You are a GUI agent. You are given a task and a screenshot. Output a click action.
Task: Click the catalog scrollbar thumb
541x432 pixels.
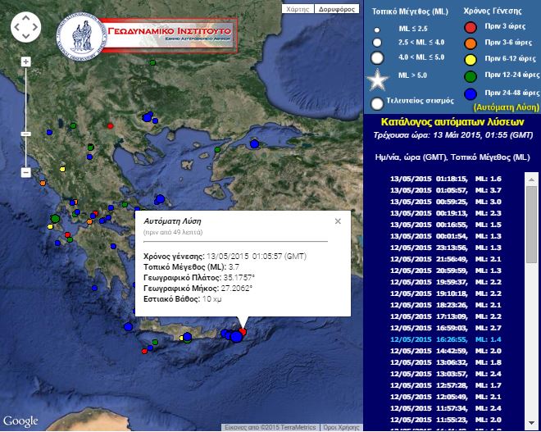tap(531, 225)
